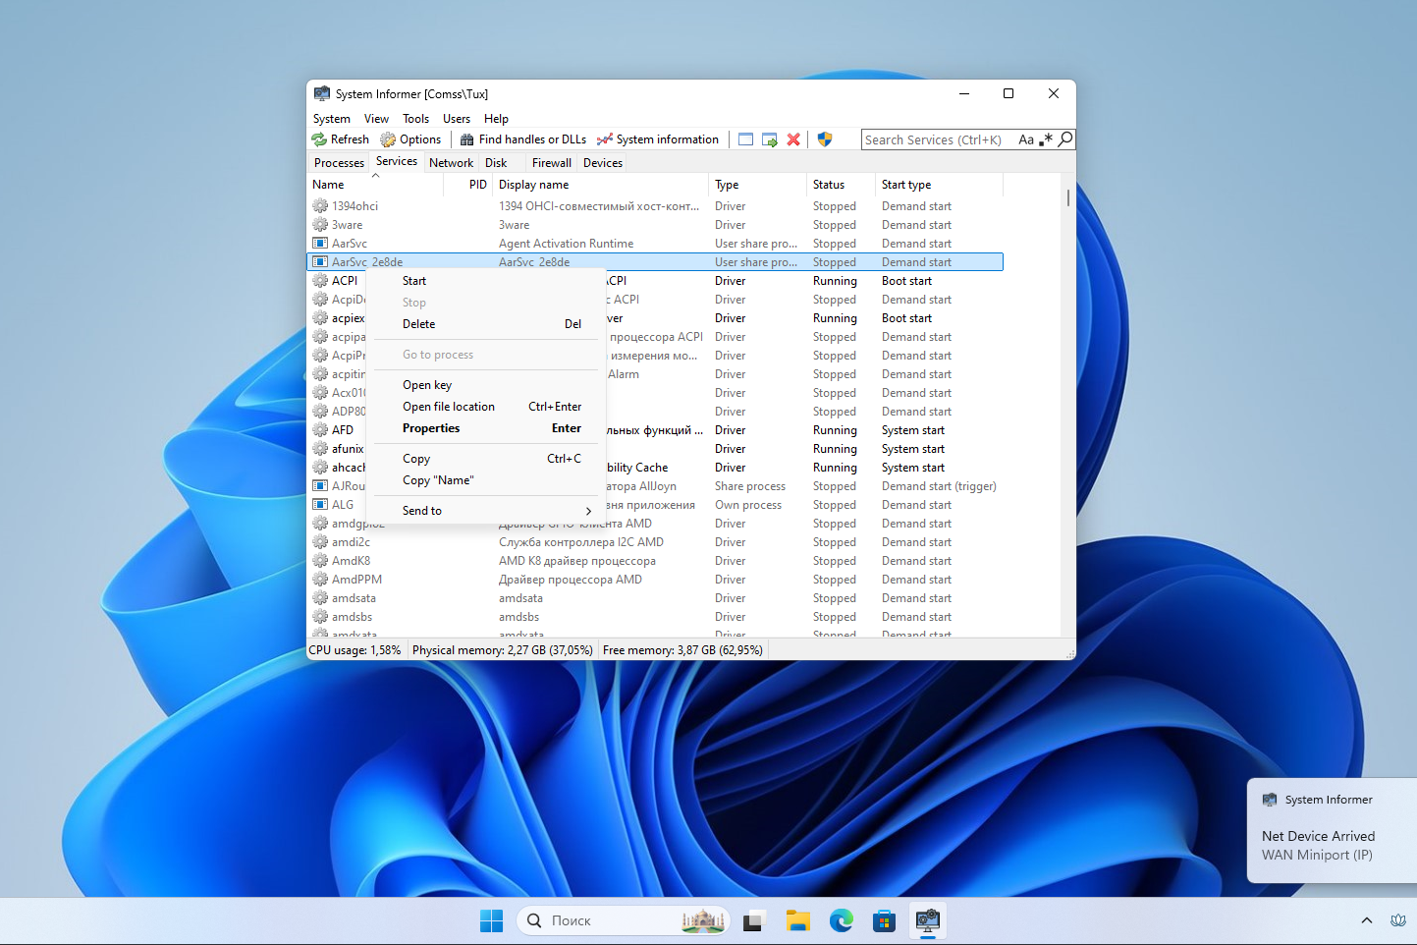
Task: Open Find handles or DLLs
Action: 523,139
